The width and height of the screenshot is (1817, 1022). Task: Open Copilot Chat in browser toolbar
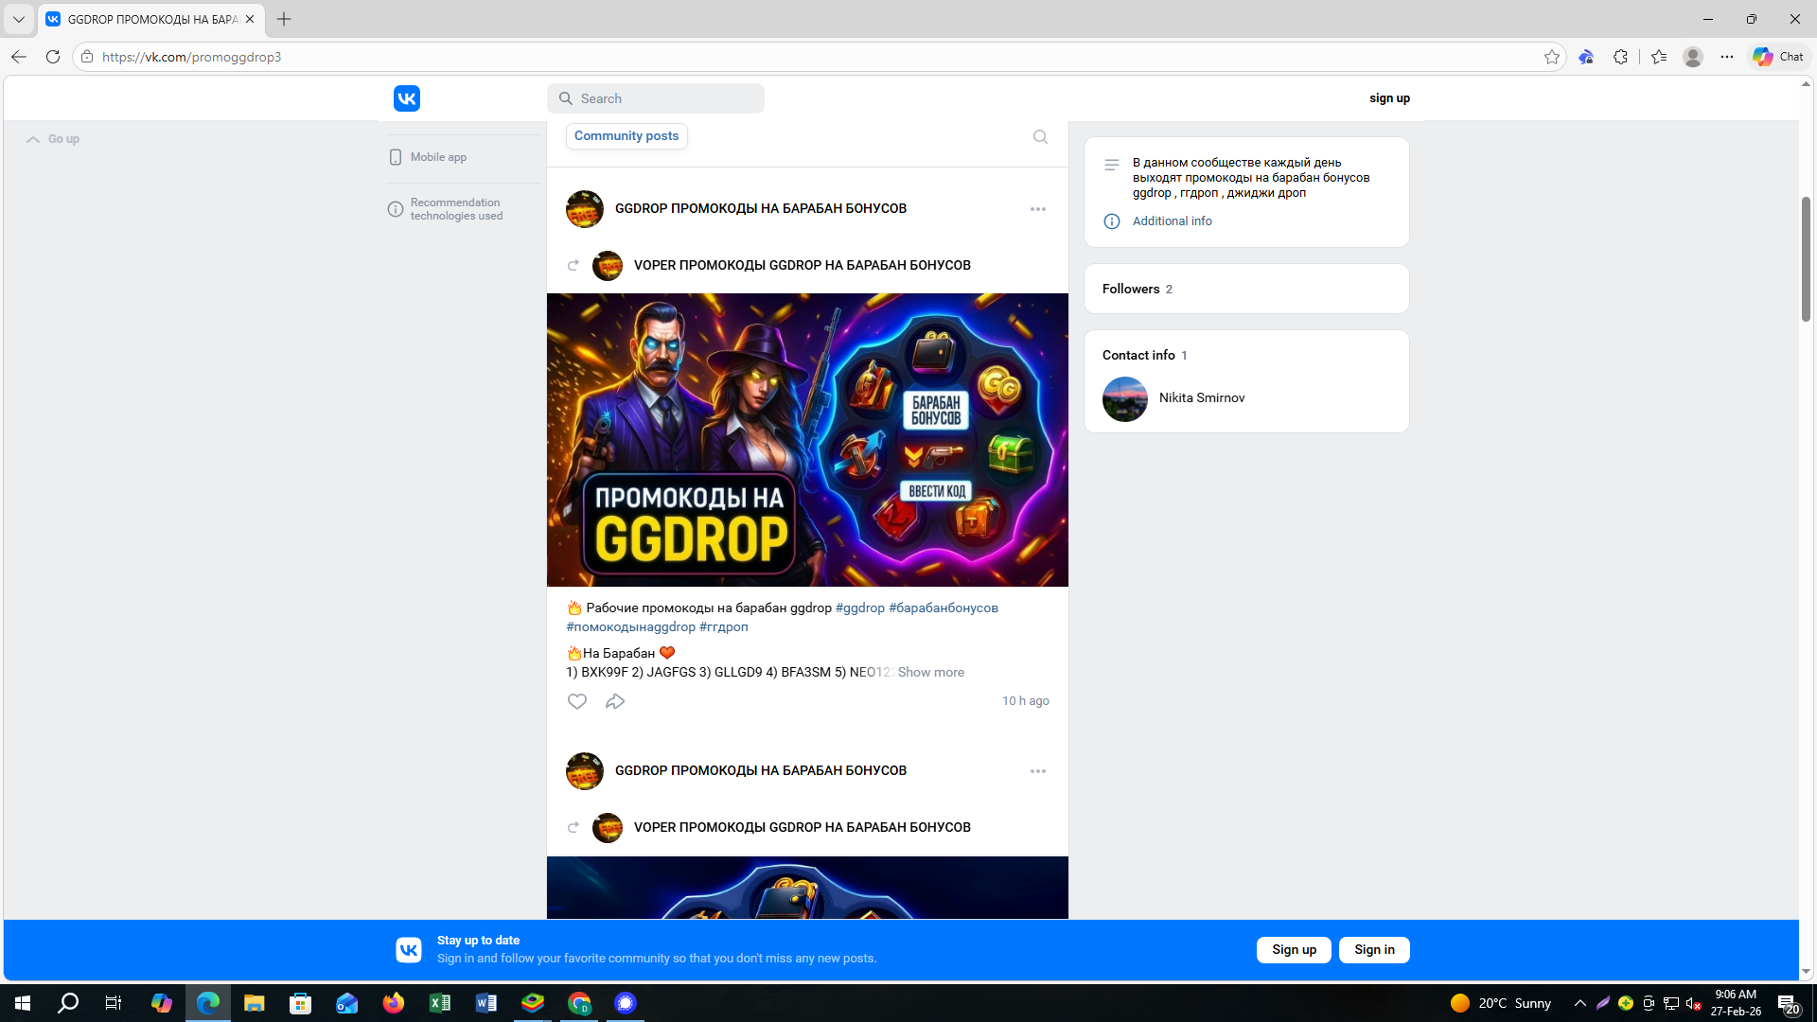1779,57
